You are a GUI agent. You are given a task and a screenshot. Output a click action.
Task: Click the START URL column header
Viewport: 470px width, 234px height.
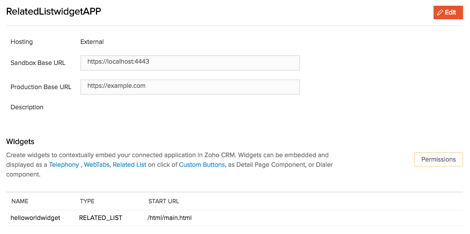pyautogui.click(x=164, y=202)
